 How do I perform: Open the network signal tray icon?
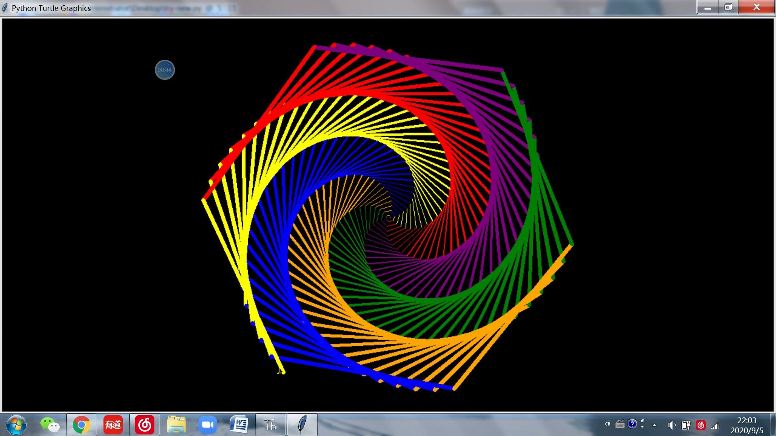click(715, 426)
